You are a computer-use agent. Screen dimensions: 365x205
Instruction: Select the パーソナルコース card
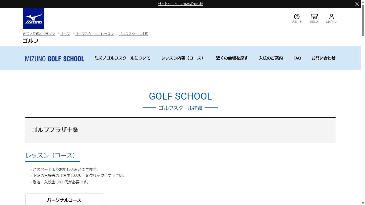(x=64, y=199)
